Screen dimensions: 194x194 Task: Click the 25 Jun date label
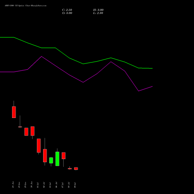tap(19, 185)
